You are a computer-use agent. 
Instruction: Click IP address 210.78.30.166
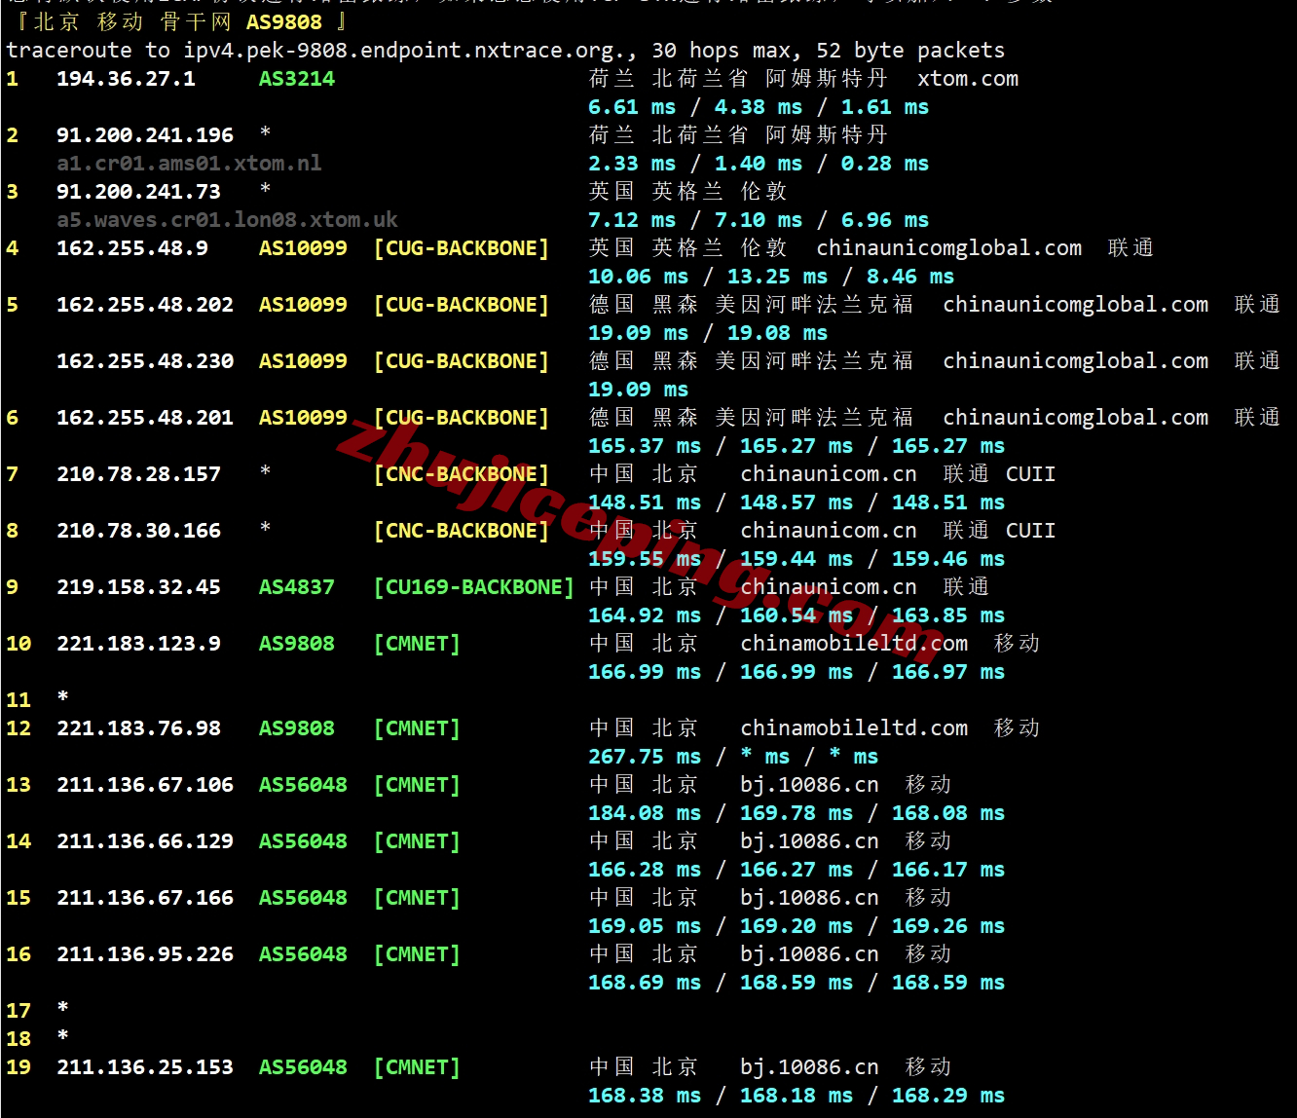tap(138, 531)
